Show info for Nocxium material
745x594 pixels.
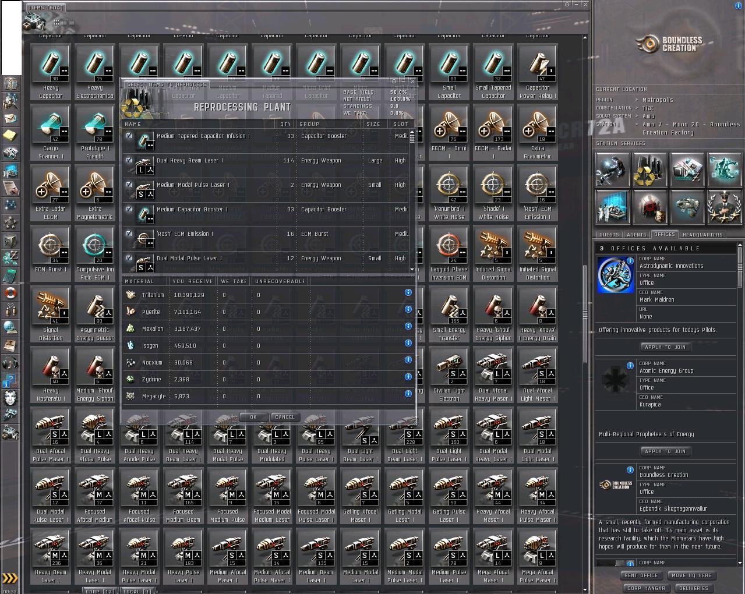tap(408, 360)
